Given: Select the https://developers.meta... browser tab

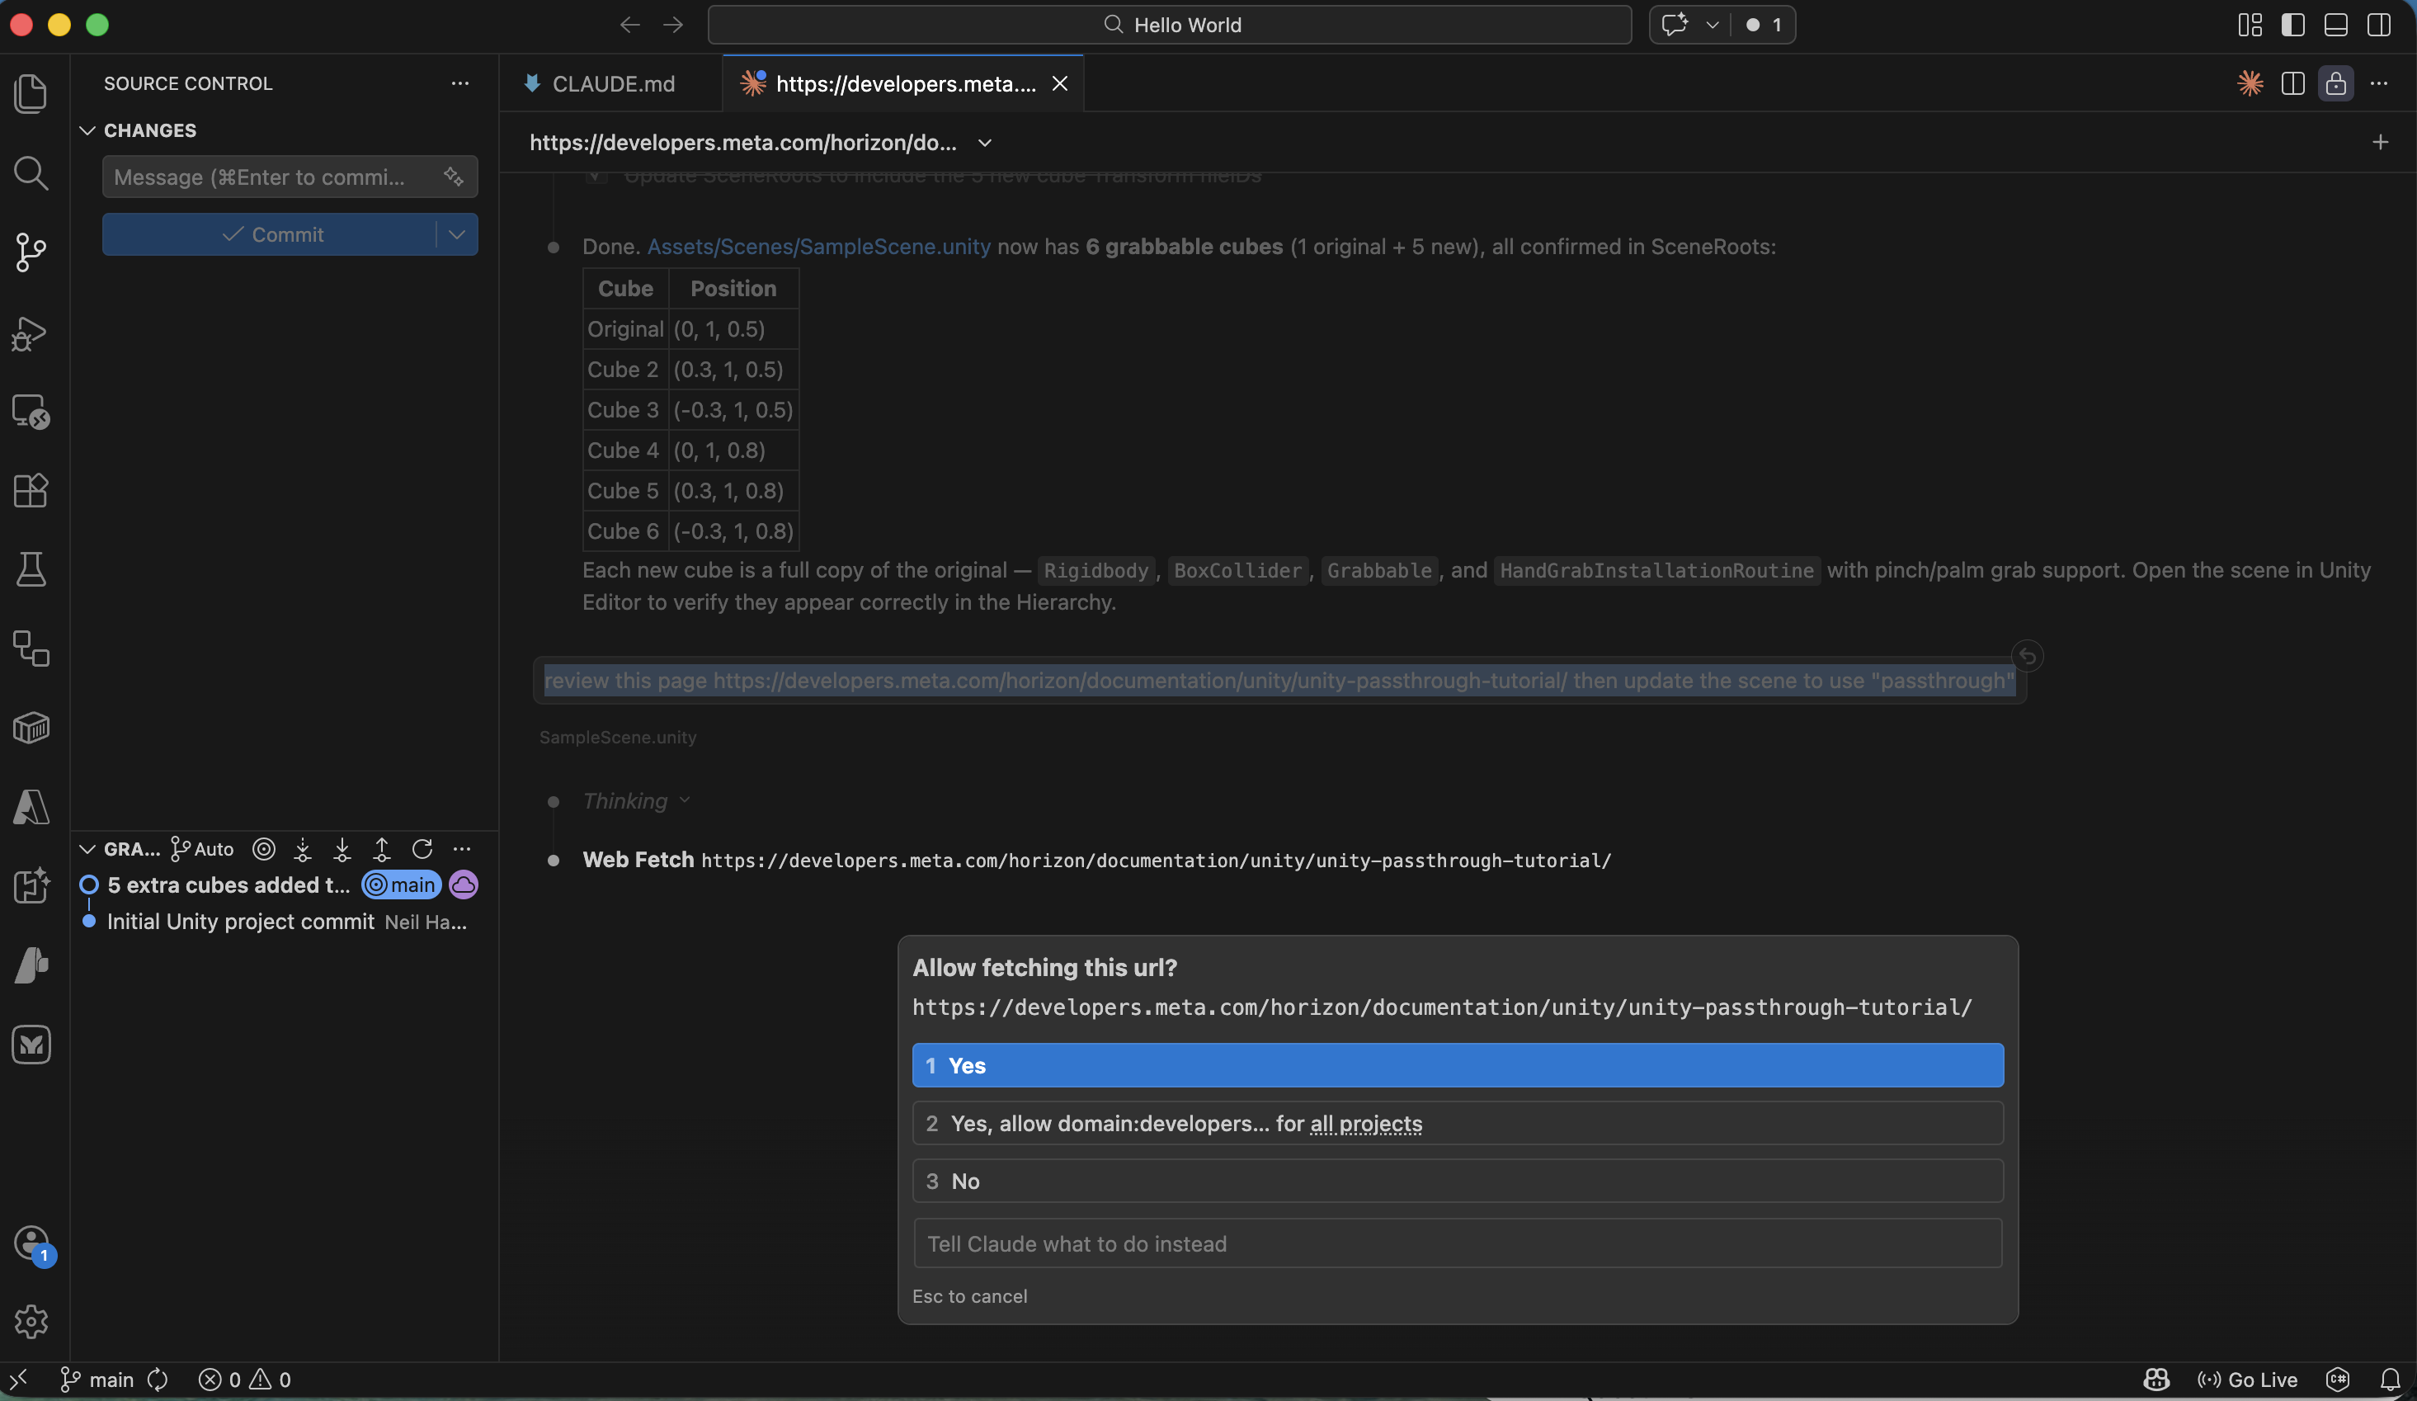Looking at the screenshot, I should click(x=900, y=83).
